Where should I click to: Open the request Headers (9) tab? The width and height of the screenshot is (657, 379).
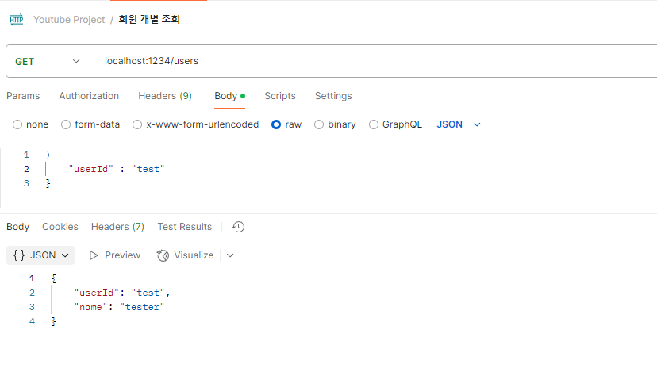[165, 96]
